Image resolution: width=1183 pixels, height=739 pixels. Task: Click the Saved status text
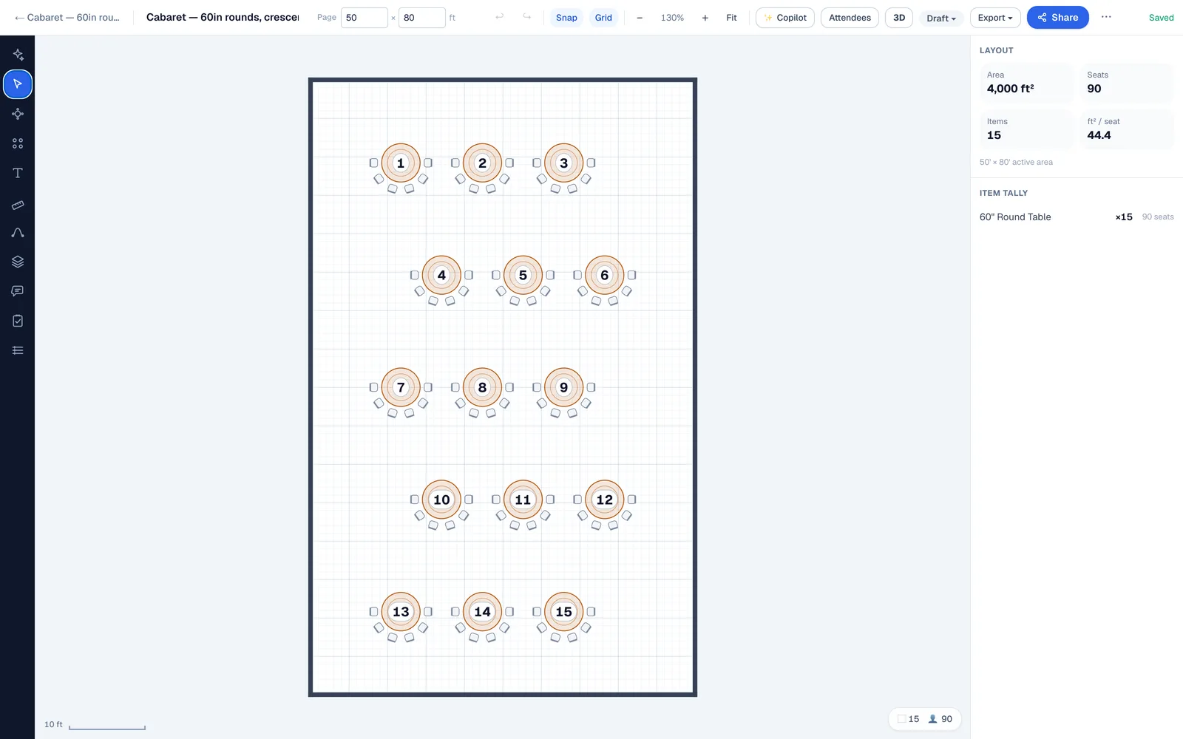tap(1161, 18)
